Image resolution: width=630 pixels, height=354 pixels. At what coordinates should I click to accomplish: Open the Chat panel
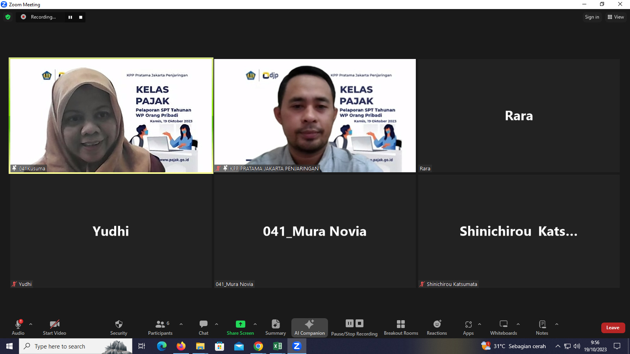point(204,327)
